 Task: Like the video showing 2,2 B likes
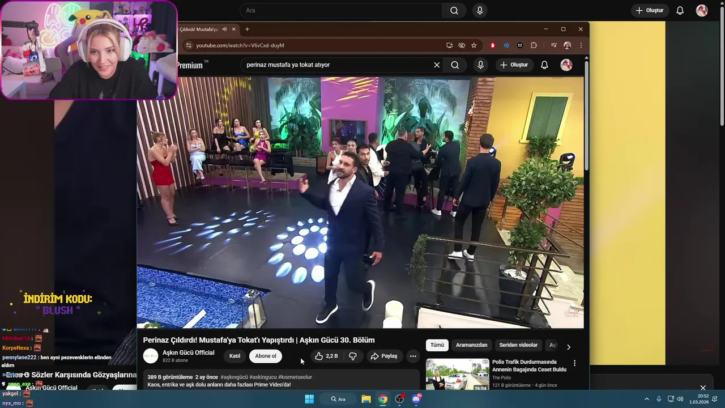[327, 356]
